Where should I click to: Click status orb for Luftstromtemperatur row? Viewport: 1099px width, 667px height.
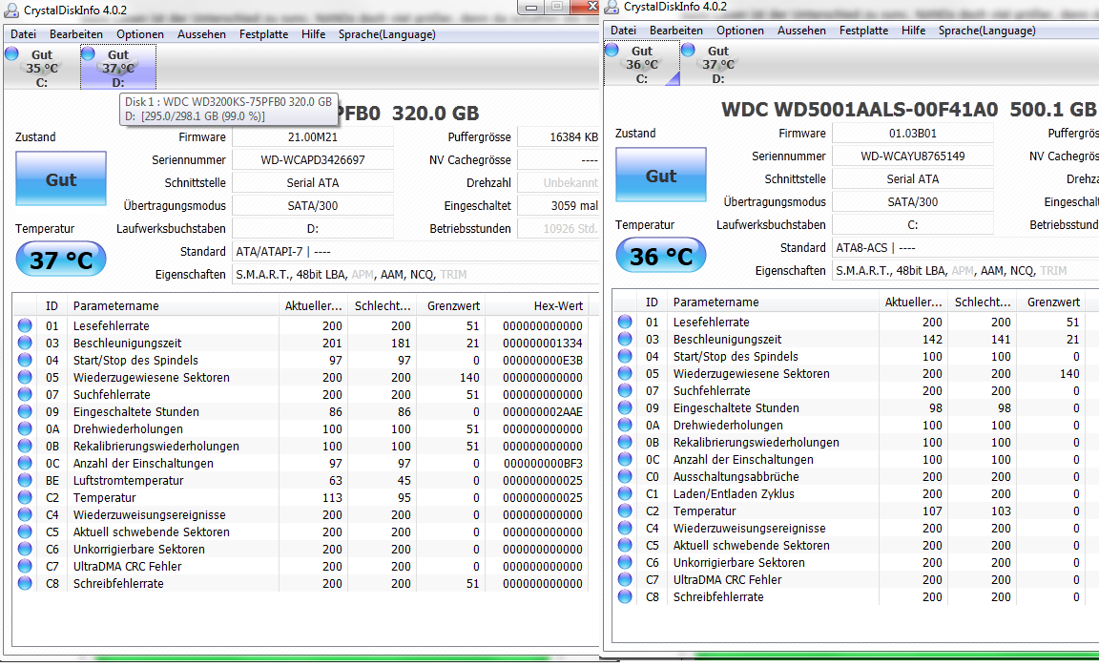[25, 480]
